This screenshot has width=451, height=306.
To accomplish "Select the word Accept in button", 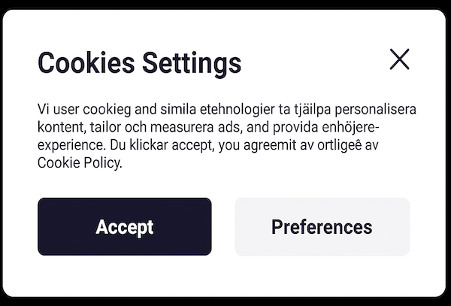I will pyautogui.click(x=125, y=227).
